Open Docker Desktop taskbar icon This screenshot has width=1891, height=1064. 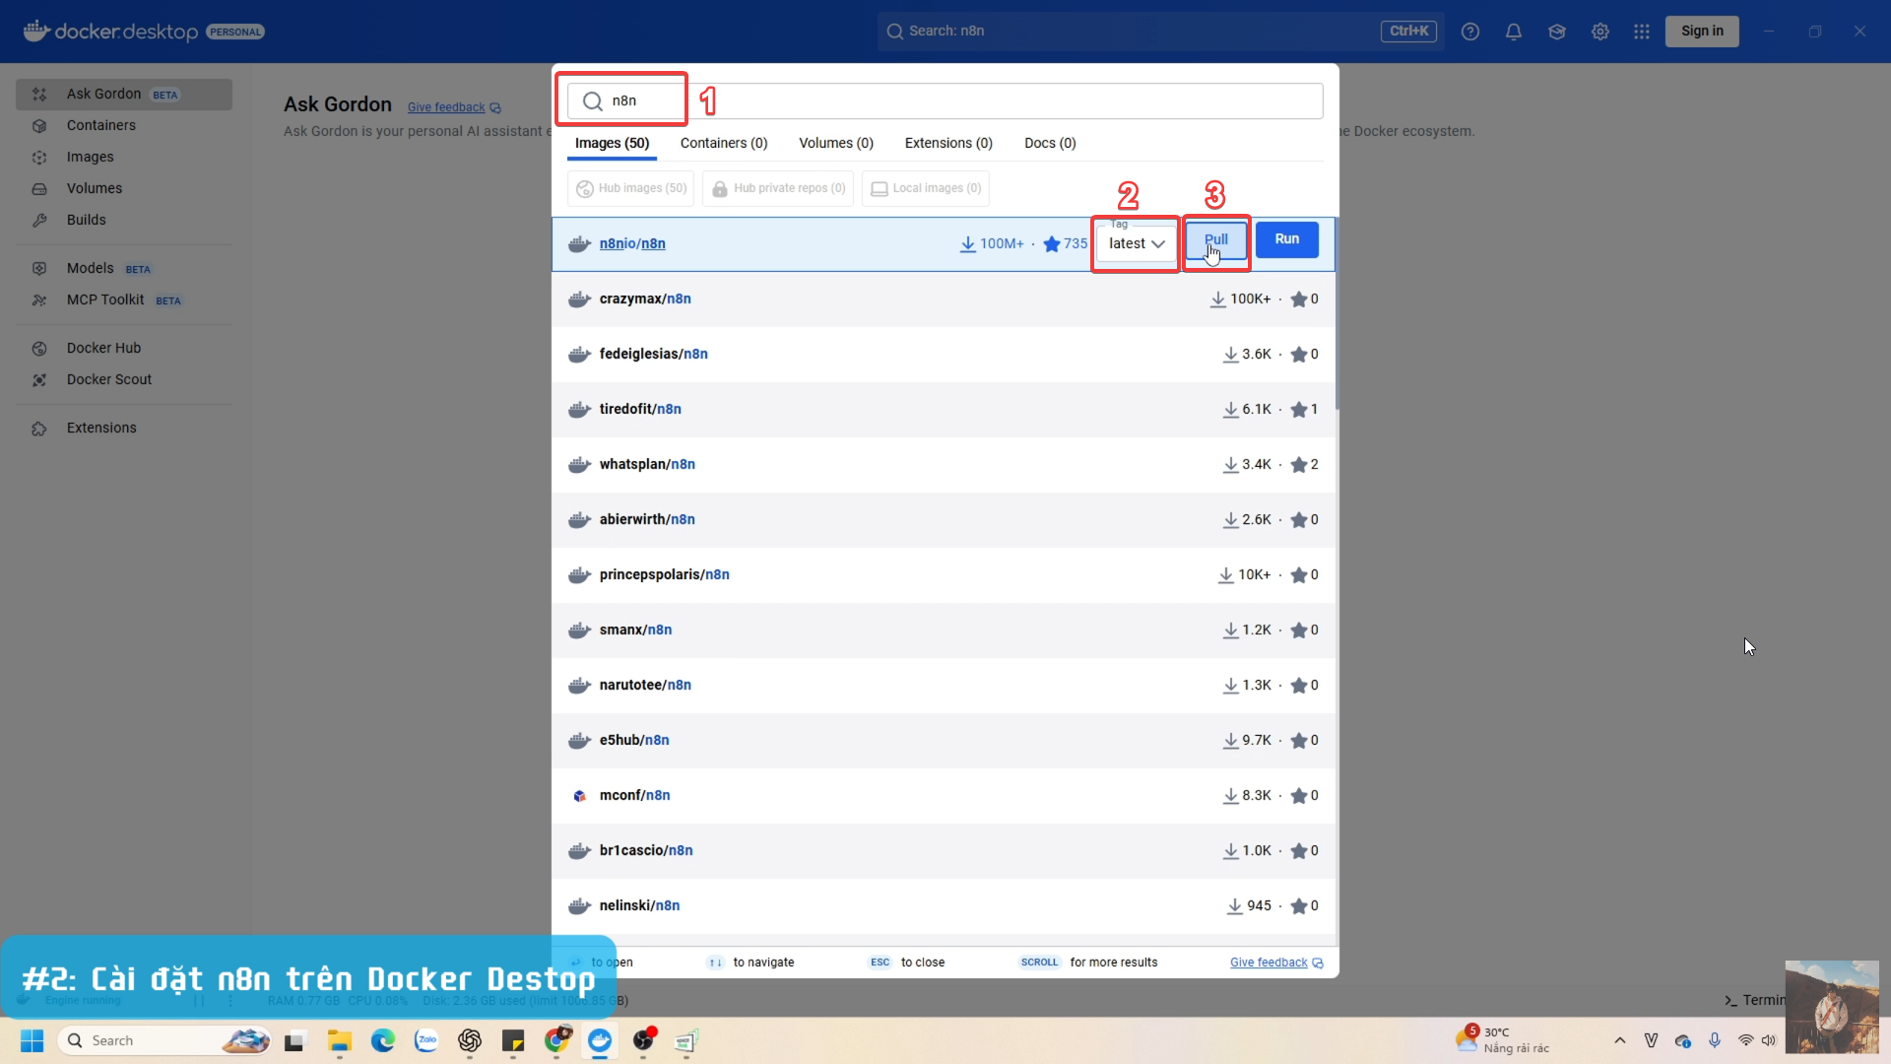click(600, 1040)
